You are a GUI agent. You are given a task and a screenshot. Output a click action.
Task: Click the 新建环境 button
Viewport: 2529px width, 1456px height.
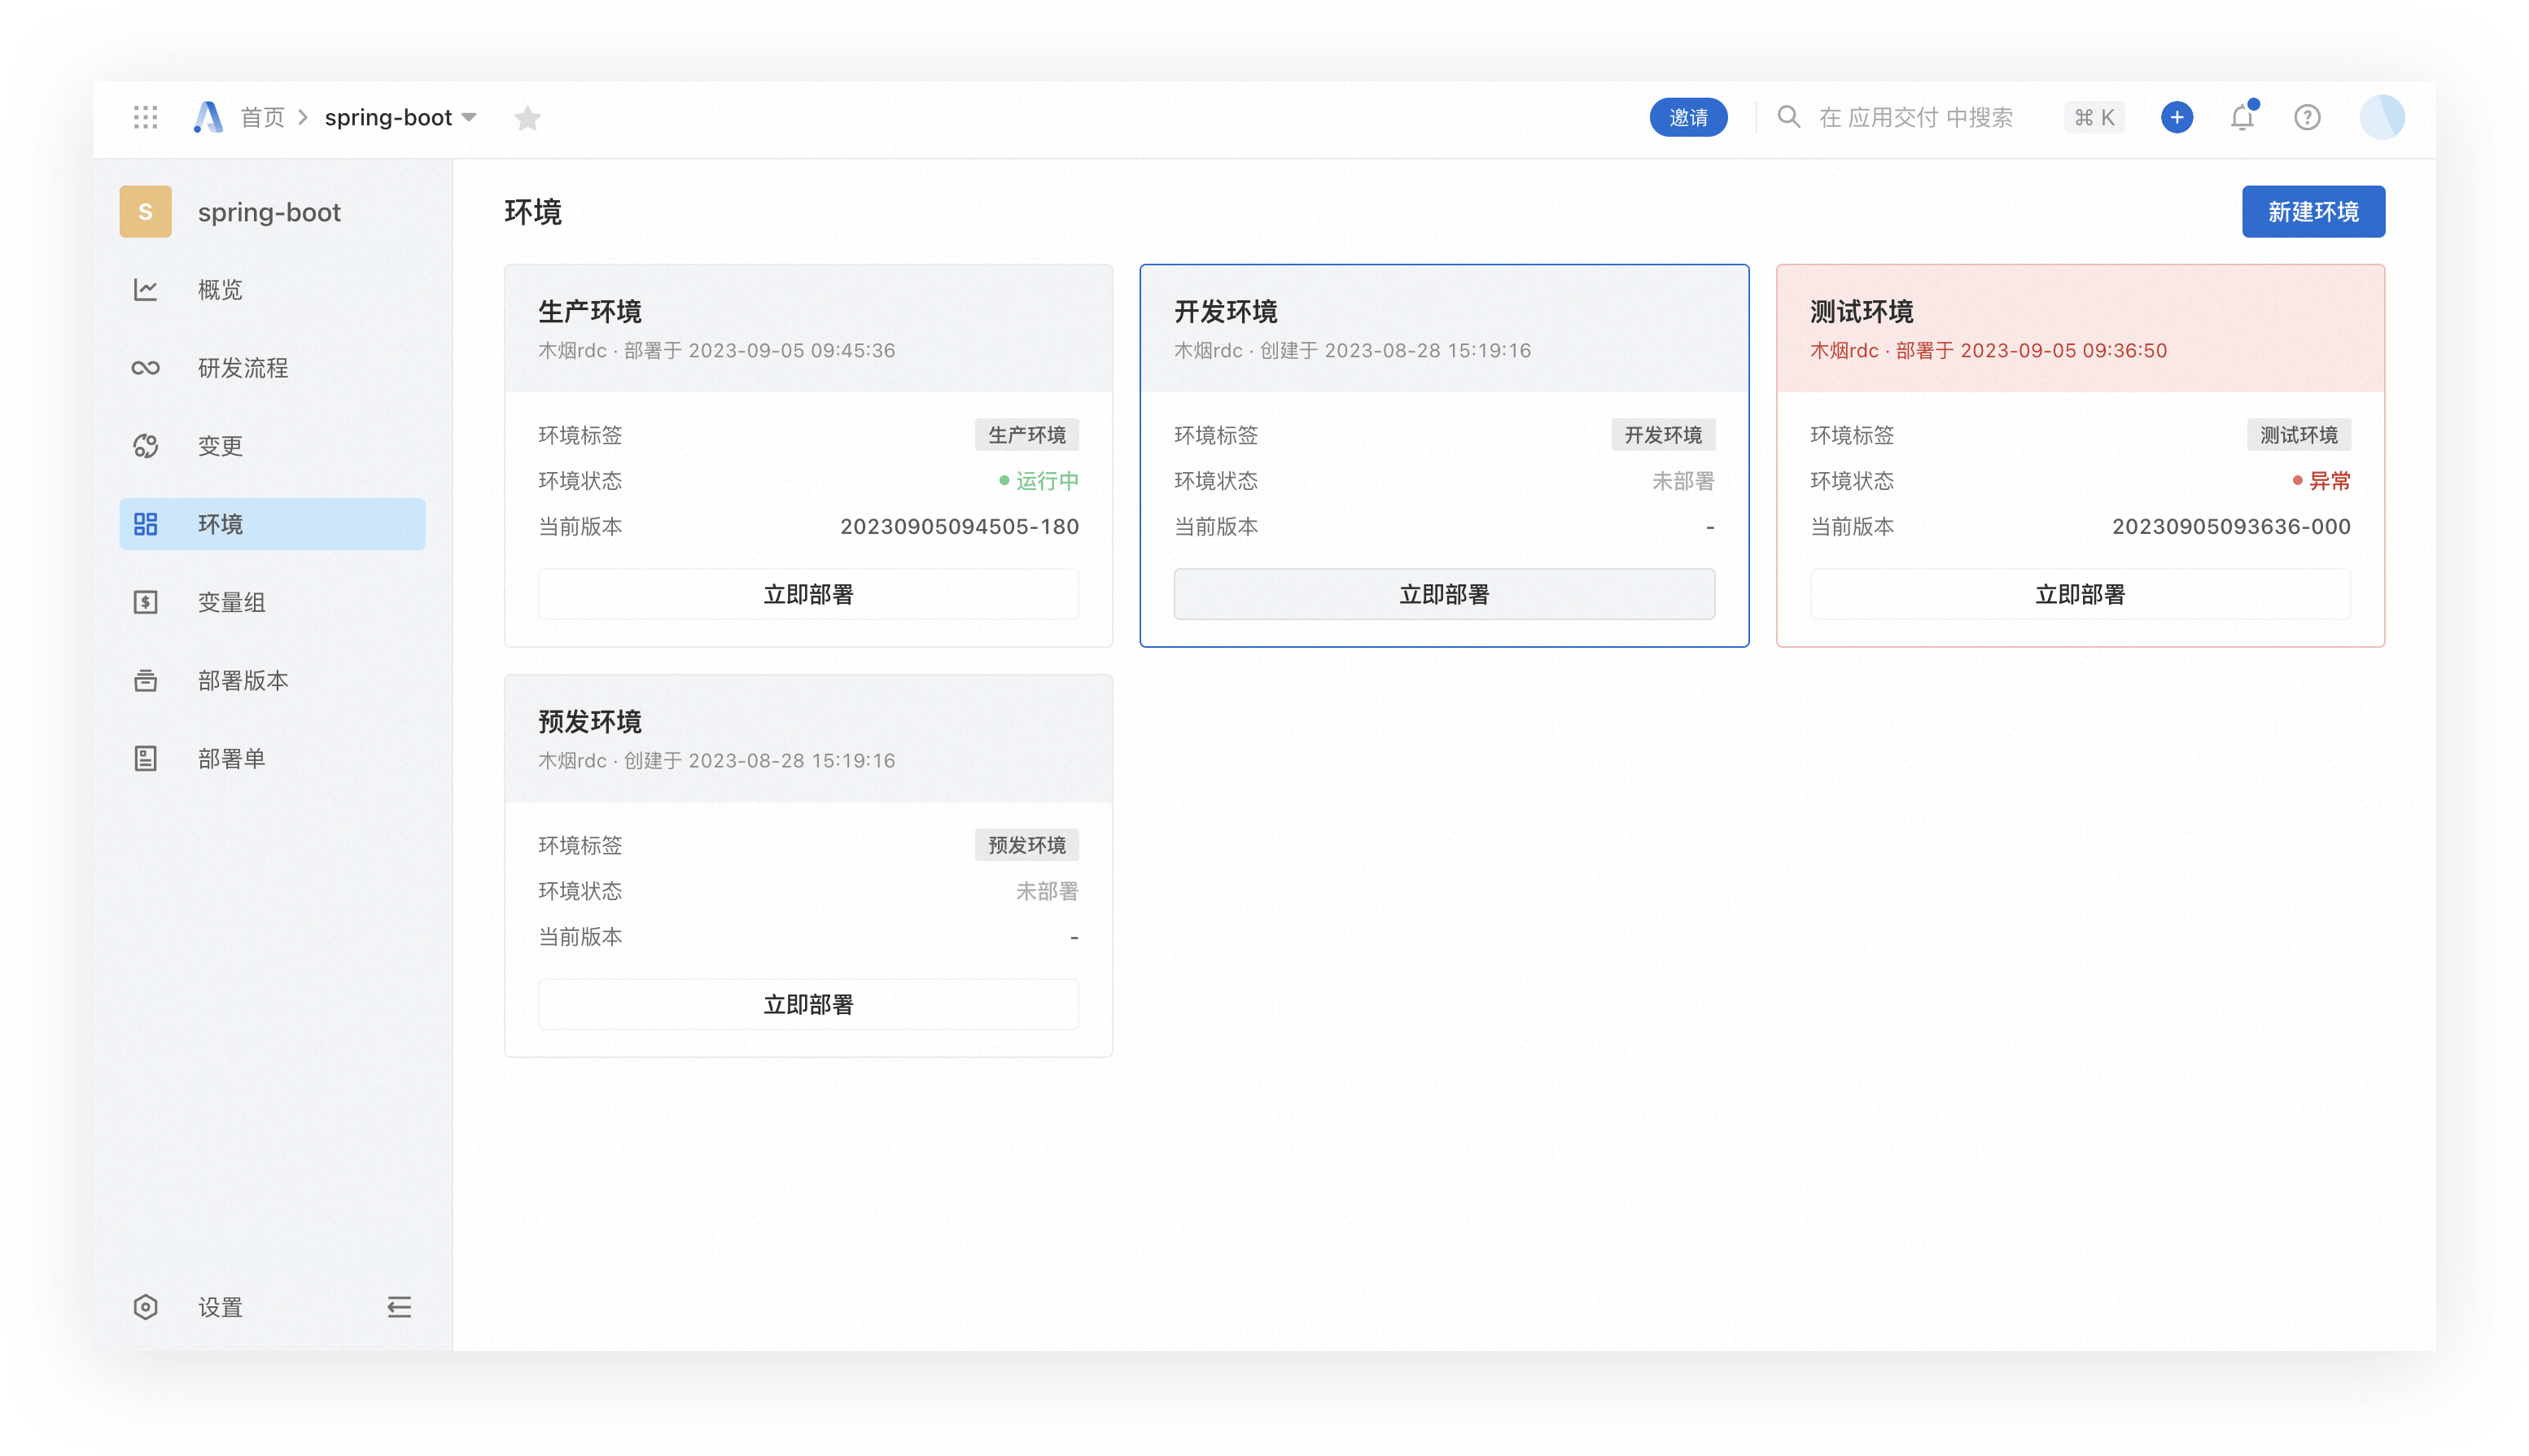pos(2312,211)
